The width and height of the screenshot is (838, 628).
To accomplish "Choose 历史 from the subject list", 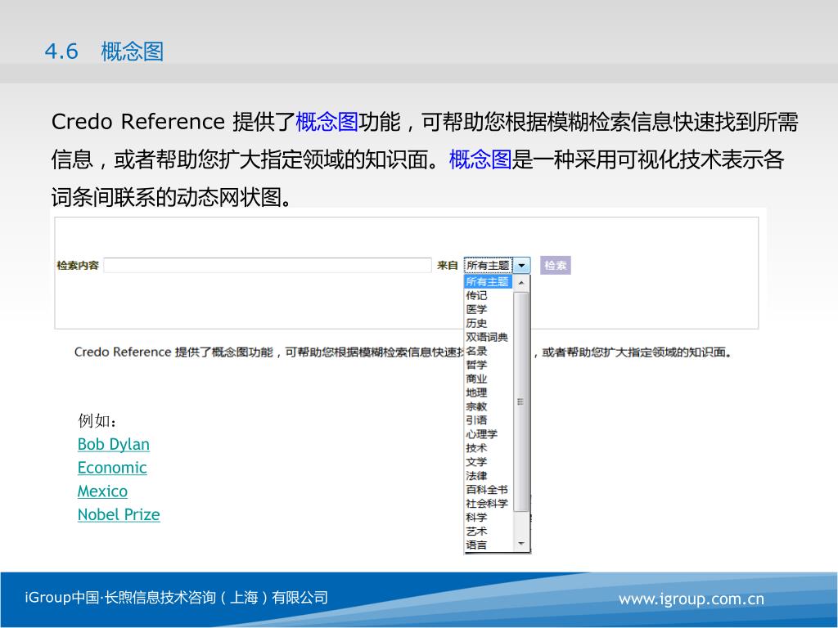I will 476,323.
